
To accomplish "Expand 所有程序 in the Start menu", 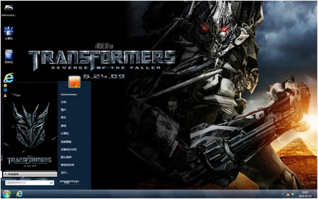I will [x=30, y=174].
